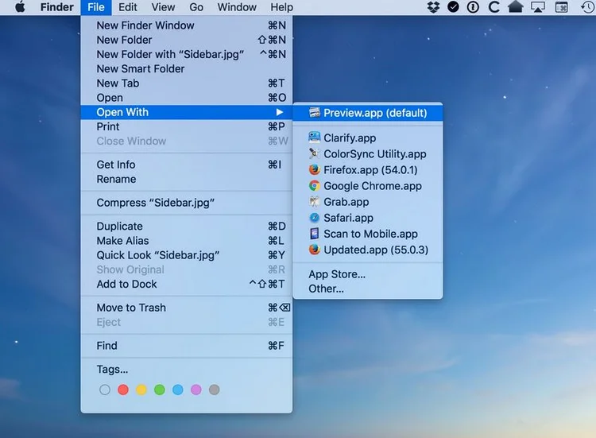The height and width of the screenshot is (438, 596).
Task: Open the View menu in menu bar
Action: point(163,7)
